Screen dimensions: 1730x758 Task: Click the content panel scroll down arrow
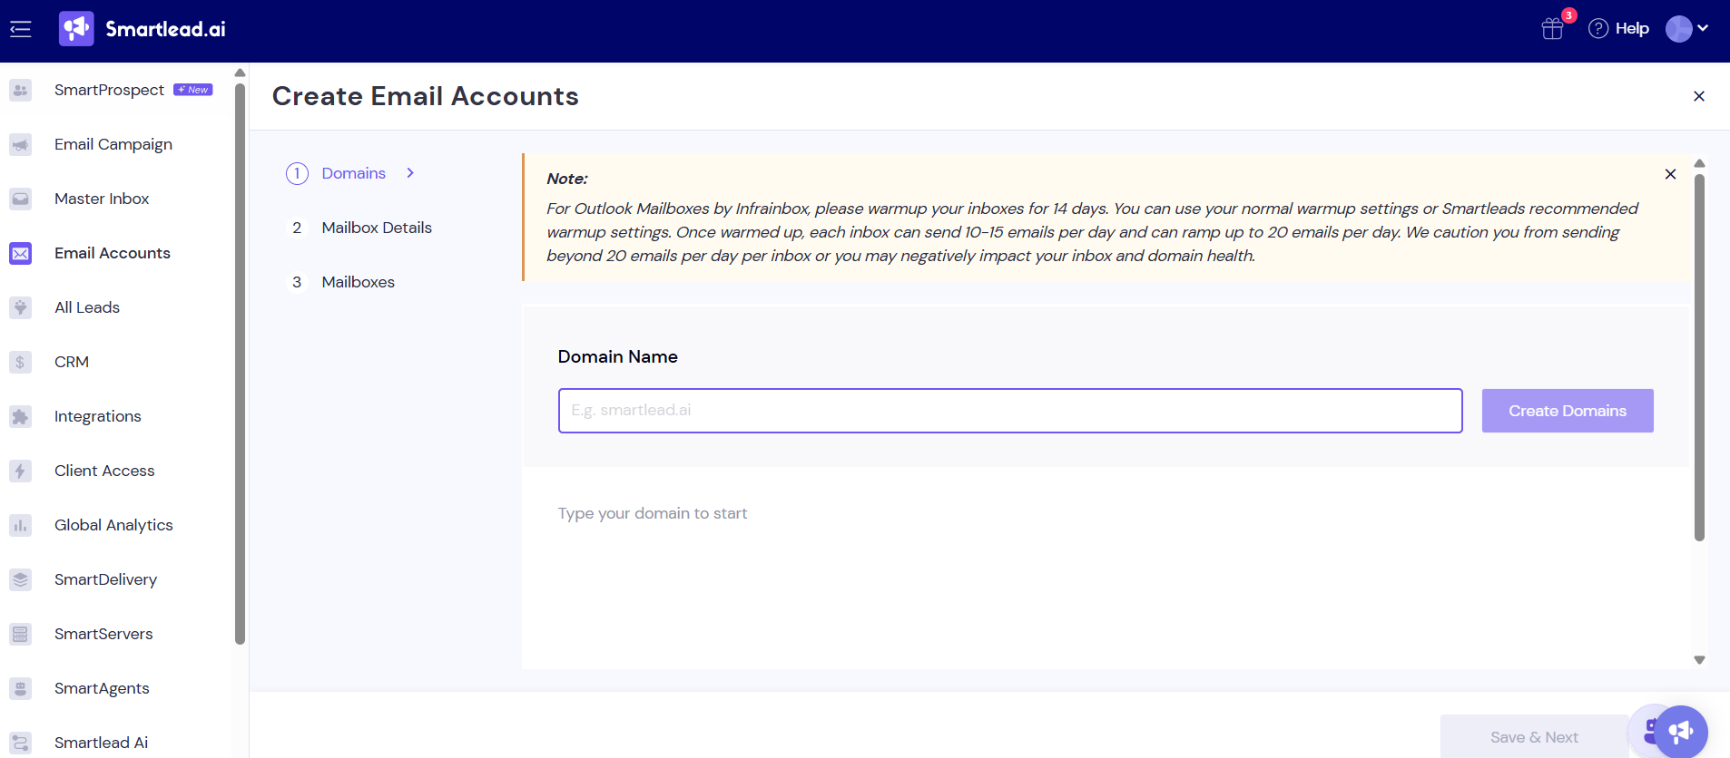coord(1699,660)
